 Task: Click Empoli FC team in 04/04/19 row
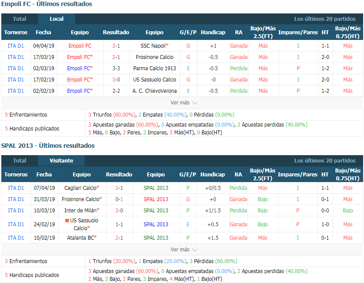[80, 46]
